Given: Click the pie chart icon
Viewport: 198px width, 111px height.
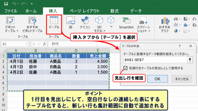Looking at the screenshot, I should pyautogui.click(x=176, y=31).
